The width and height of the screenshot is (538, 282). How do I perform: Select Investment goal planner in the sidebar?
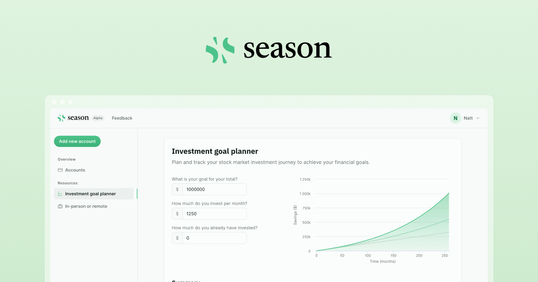tap(91, 193)
